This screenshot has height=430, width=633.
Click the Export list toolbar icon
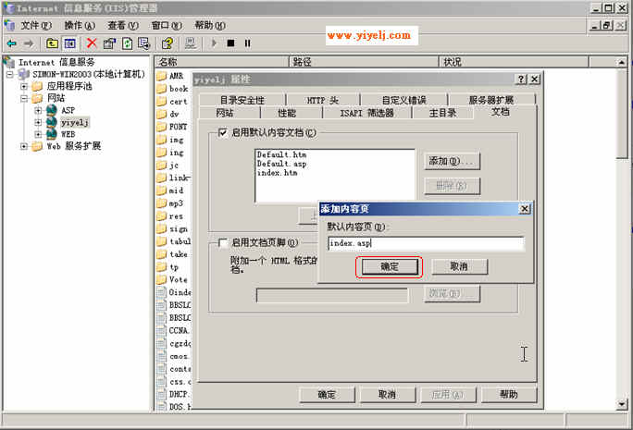tap(144, 43)
